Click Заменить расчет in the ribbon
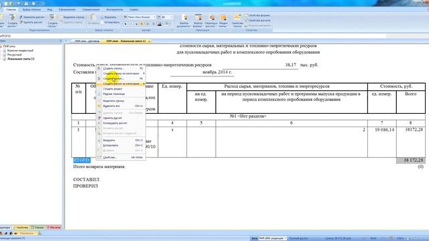This screenshot has height=241, width=429. click(x=32, y=17)
